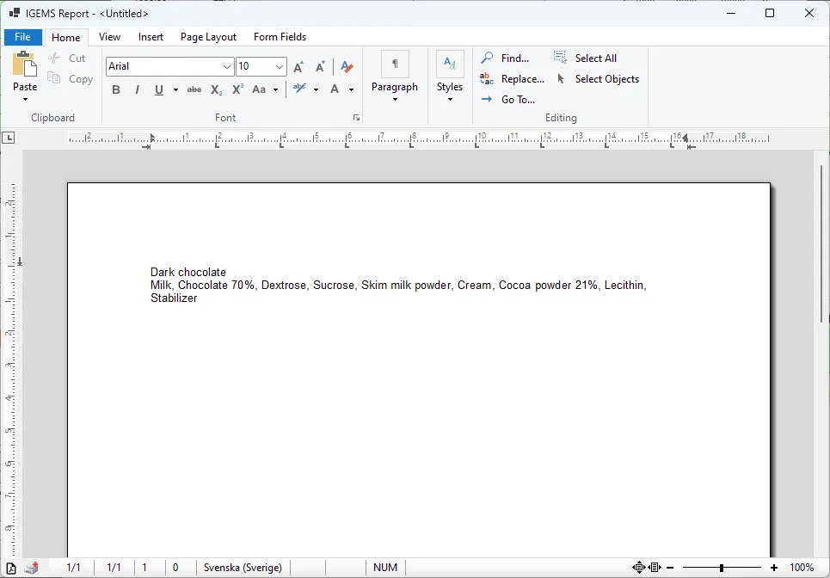Click the Replace button

tap(512, 79)
